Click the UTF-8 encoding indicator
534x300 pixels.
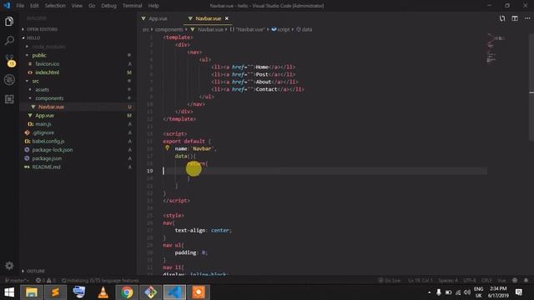pyautogui.click(x=470, y=281)
